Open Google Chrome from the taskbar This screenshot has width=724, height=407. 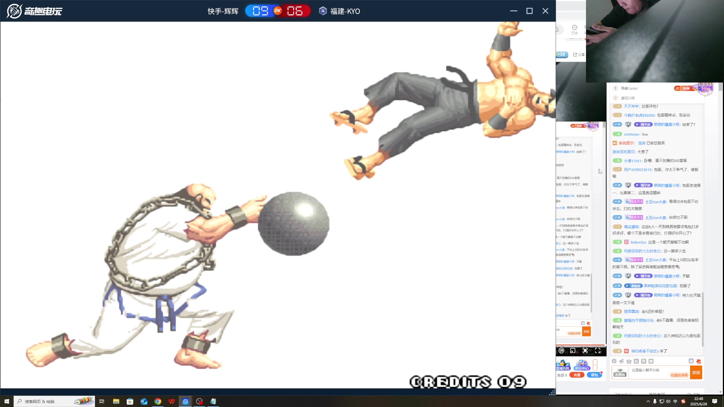point(158,401)
